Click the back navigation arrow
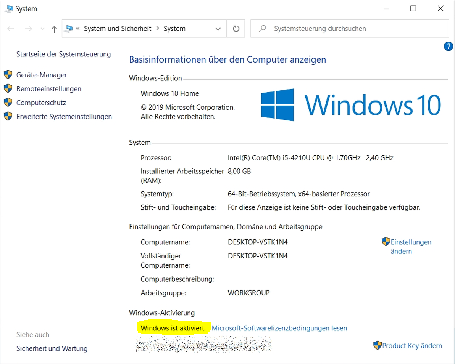The image size is (455, 364). click(x=11, y=29)
